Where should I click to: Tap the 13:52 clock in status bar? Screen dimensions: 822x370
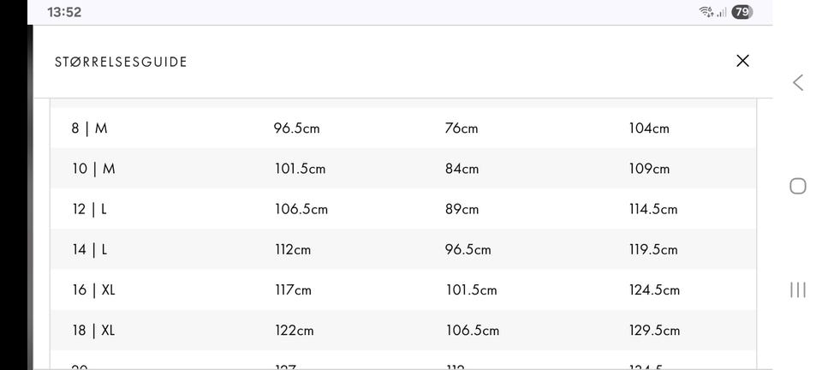(64, 12)
